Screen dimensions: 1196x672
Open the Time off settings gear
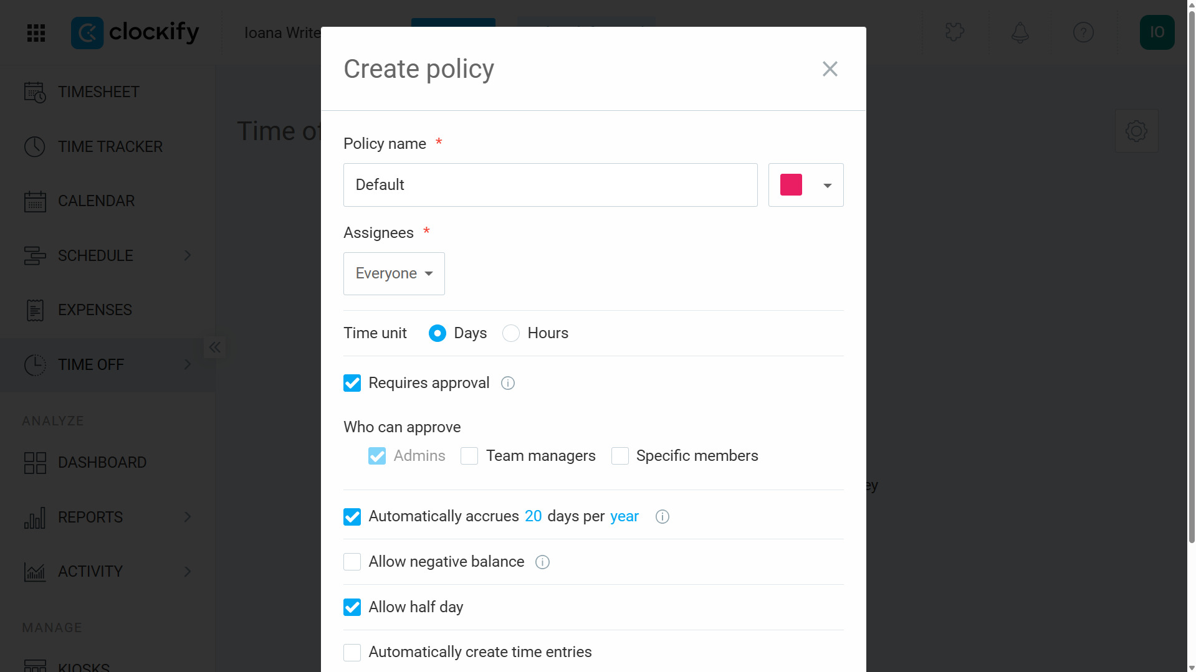tap(1136, 131)
